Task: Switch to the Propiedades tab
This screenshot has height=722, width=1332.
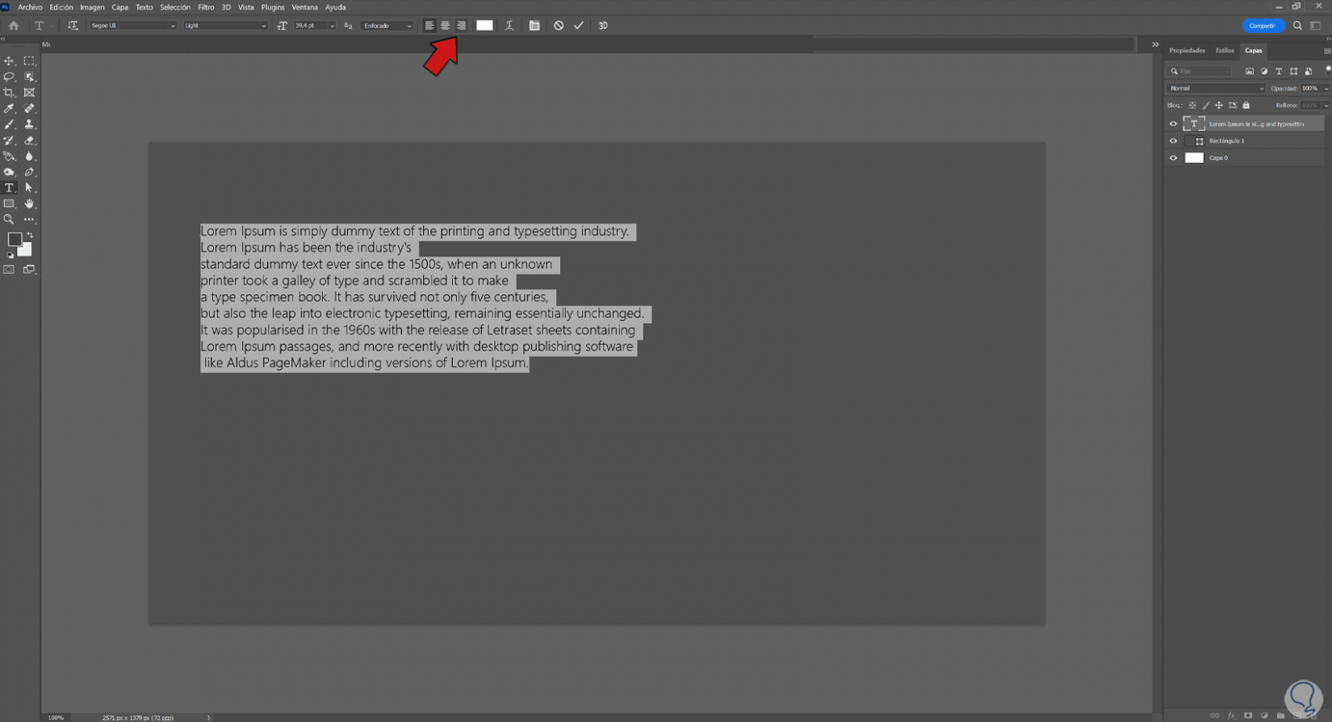Action: pyautogui.click(x=1187, y=51)
